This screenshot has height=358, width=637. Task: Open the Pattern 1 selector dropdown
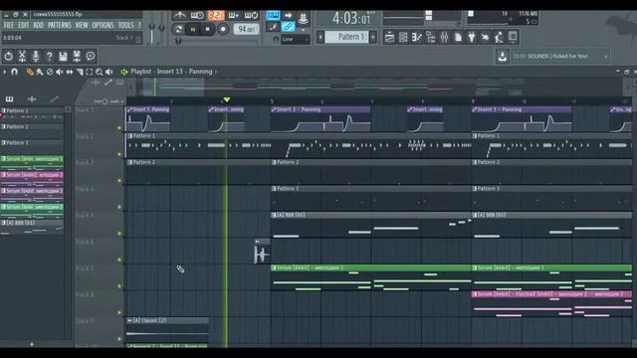click(x=347, y=37)
